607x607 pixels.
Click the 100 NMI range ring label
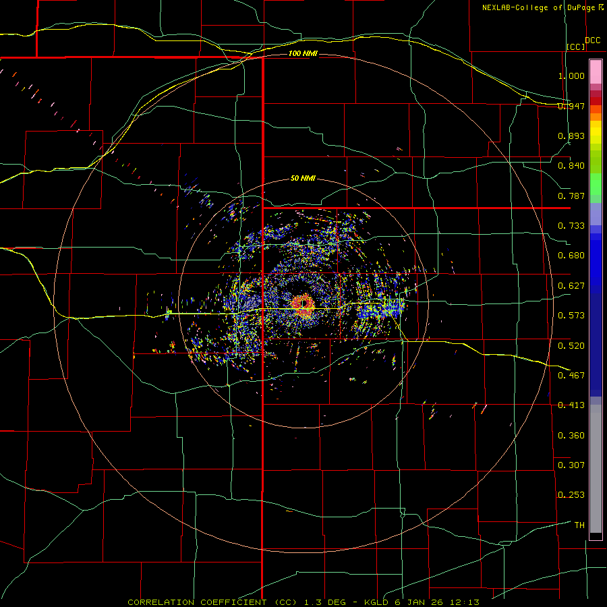pyautogui.click(x=303, y=53)
